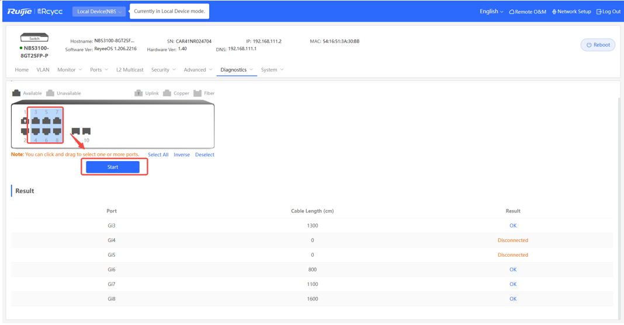Open the Local Device mode dropdown
The image size is (624, 325).
99,12
